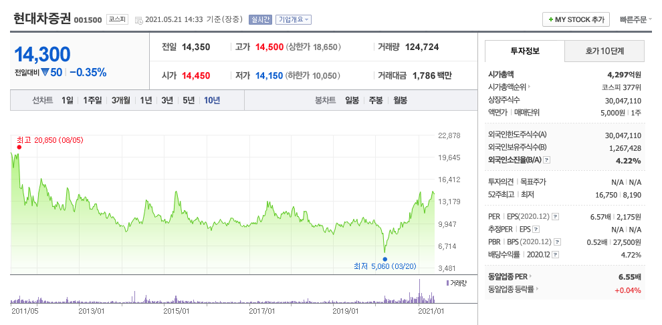Click the +0.04% sector change value
This screenshot has height=325, width=662.
(x=628, y=290)
